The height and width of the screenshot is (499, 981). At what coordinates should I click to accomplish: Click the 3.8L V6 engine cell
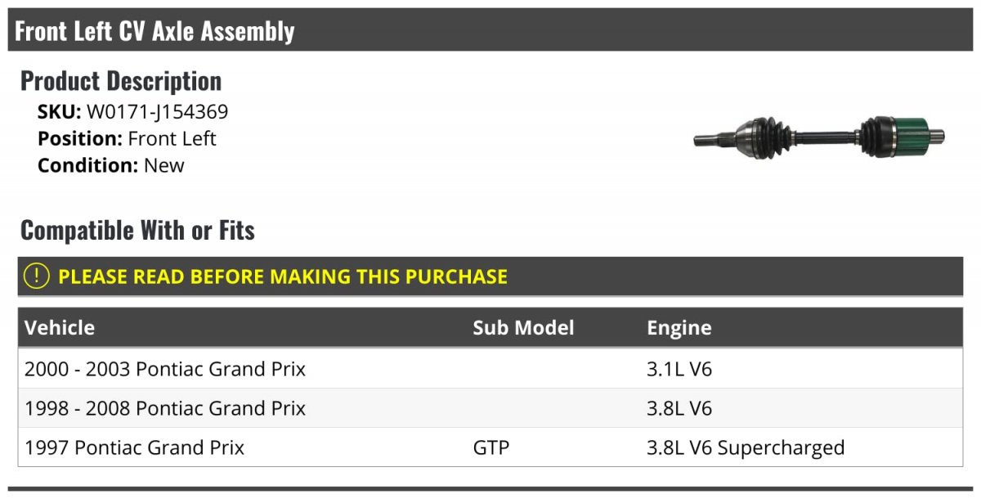679,408
